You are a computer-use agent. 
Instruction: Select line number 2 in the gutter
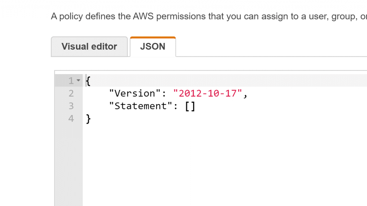point(71,93)
